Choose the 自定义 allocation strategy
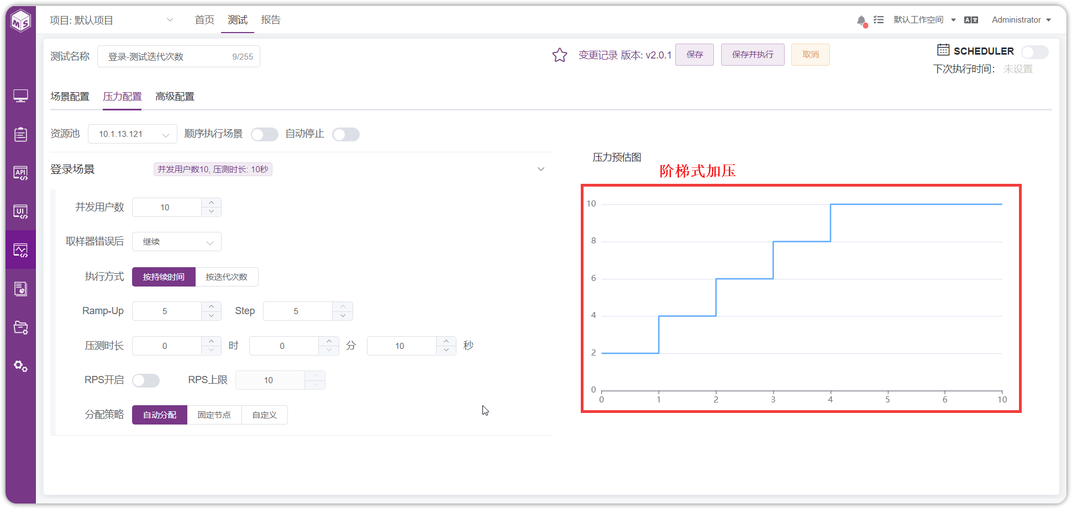The width and height of the screenshot is (1072, 509). [265, 415]
